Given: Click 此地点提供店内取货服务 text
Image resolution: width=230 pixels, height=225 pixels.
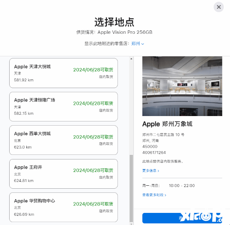Looking at the screenshot, I should pyautogui.click(x=163, y=161).
